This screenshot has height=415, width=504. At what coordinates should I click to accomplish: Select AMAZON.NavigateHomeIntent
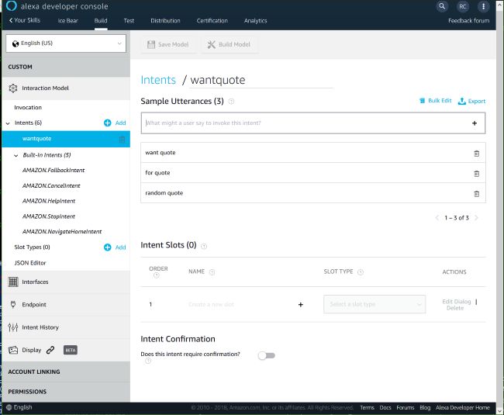click(x=62, y=231)
